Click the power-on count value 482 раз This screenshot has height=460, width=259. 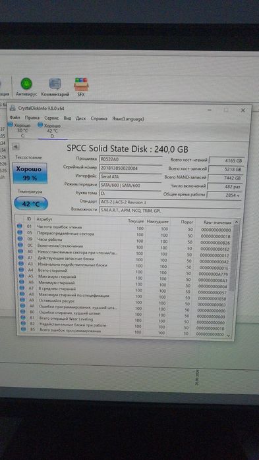point(225,186)
